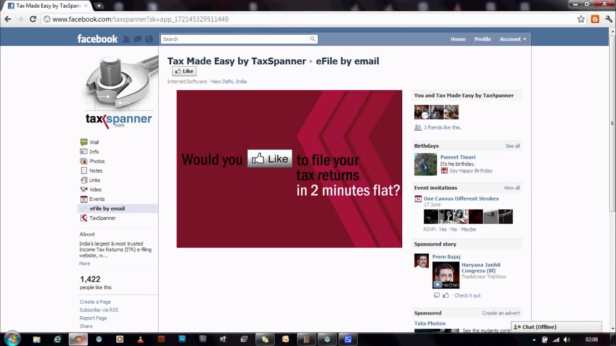RSVP Yes to event invitation
616x346 pixels.
click(x=443, y=229)
